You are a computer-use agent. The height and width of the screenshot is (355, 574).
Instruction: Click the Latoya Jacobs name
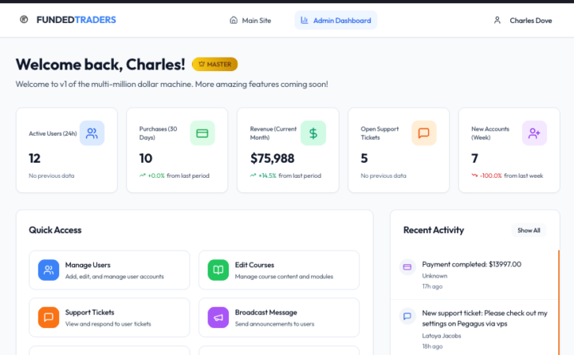(x=442, y=336)
